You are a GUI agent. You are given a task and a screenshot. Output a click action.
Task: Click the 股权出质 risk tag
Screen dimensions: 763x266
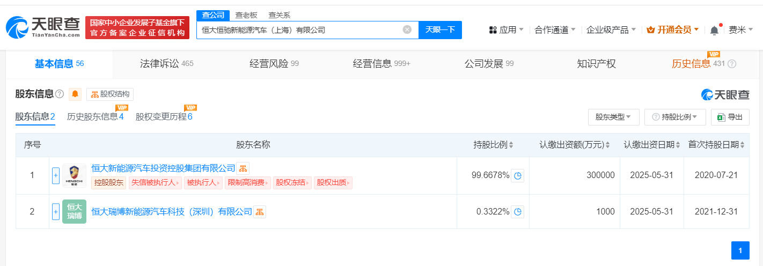pyautogui.click(x=333, y=182)
